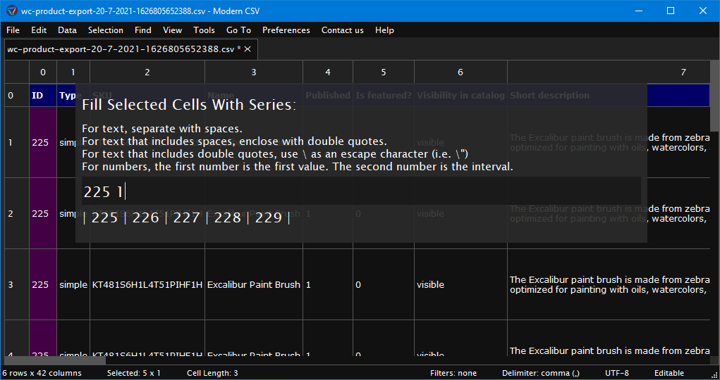Open the Edit menu
Image resolution: width=720 pixels, height=380 pixels.
pos(39,30)
